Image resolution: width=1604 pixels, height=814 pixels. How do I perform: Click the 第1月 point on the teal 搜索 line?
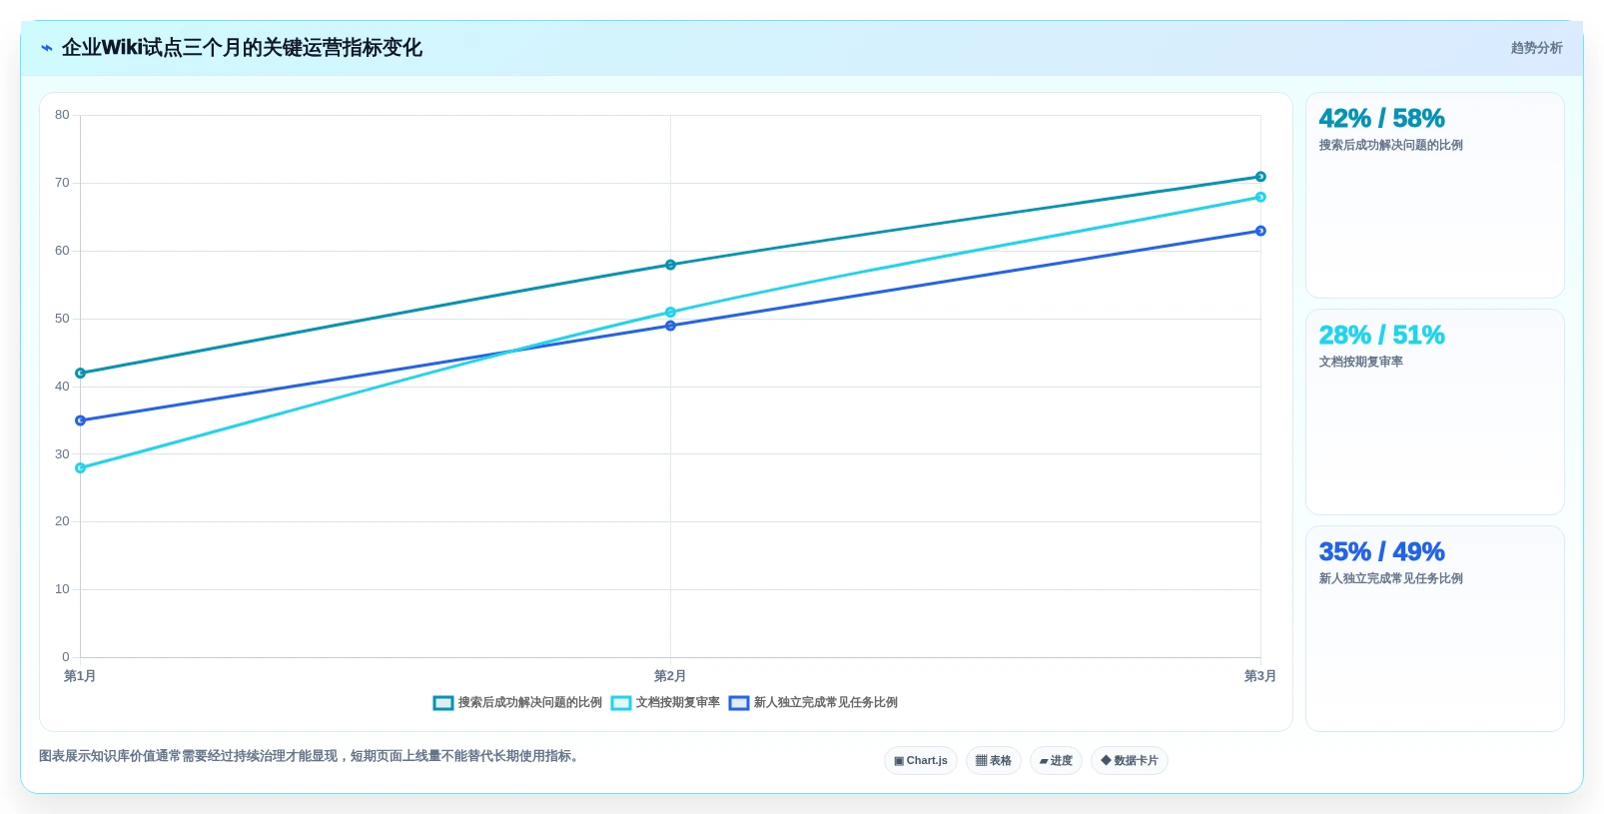coord(80,374)
